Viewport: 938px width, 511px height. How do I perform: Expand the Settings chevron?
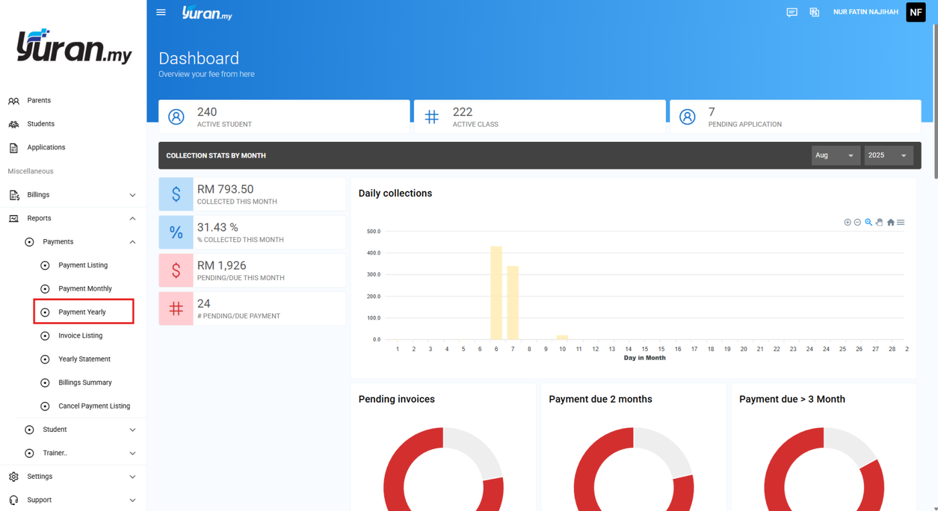tap(133, 477)
